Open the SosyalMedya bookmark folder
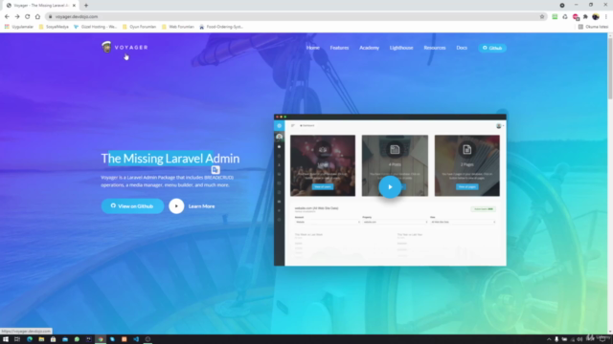 [x=54, y=27]
